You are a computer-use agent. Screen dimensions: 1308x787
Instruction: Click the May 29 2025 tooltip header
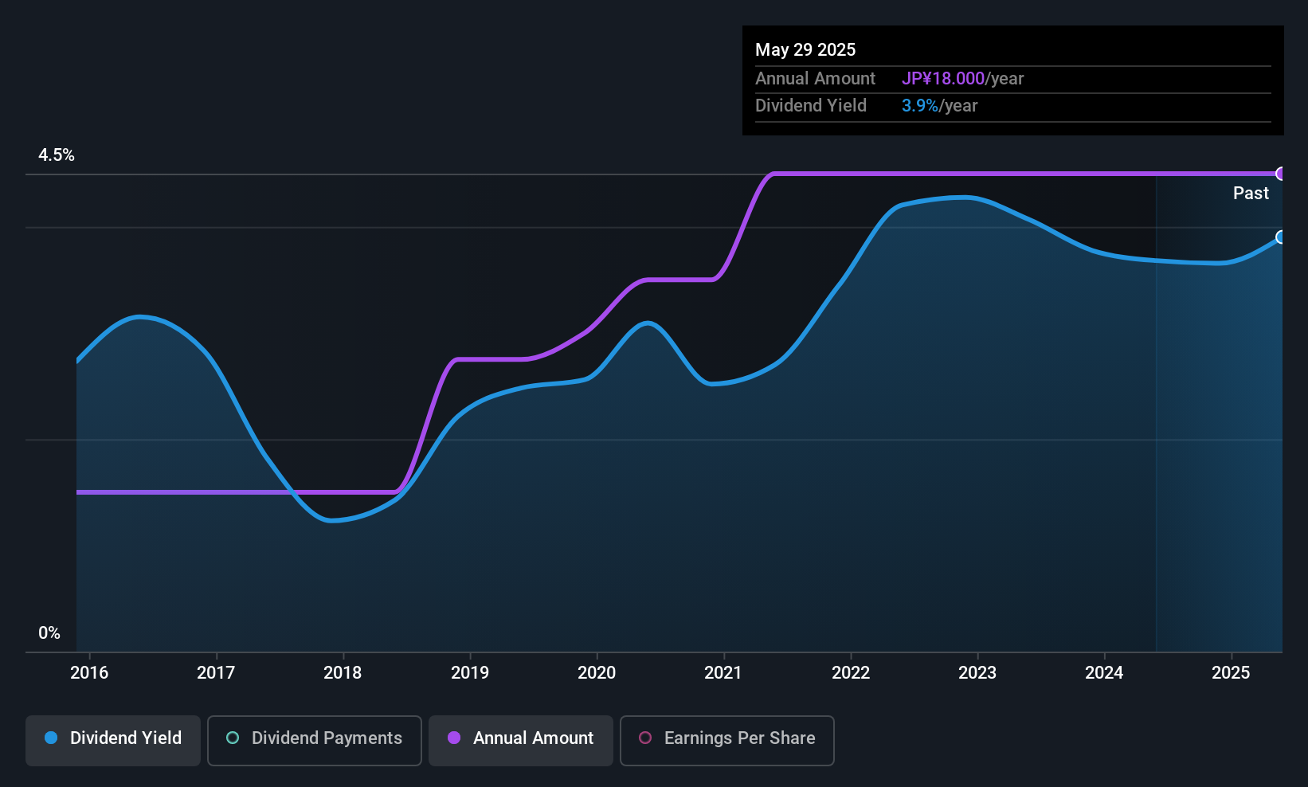(x=805, y=49)
